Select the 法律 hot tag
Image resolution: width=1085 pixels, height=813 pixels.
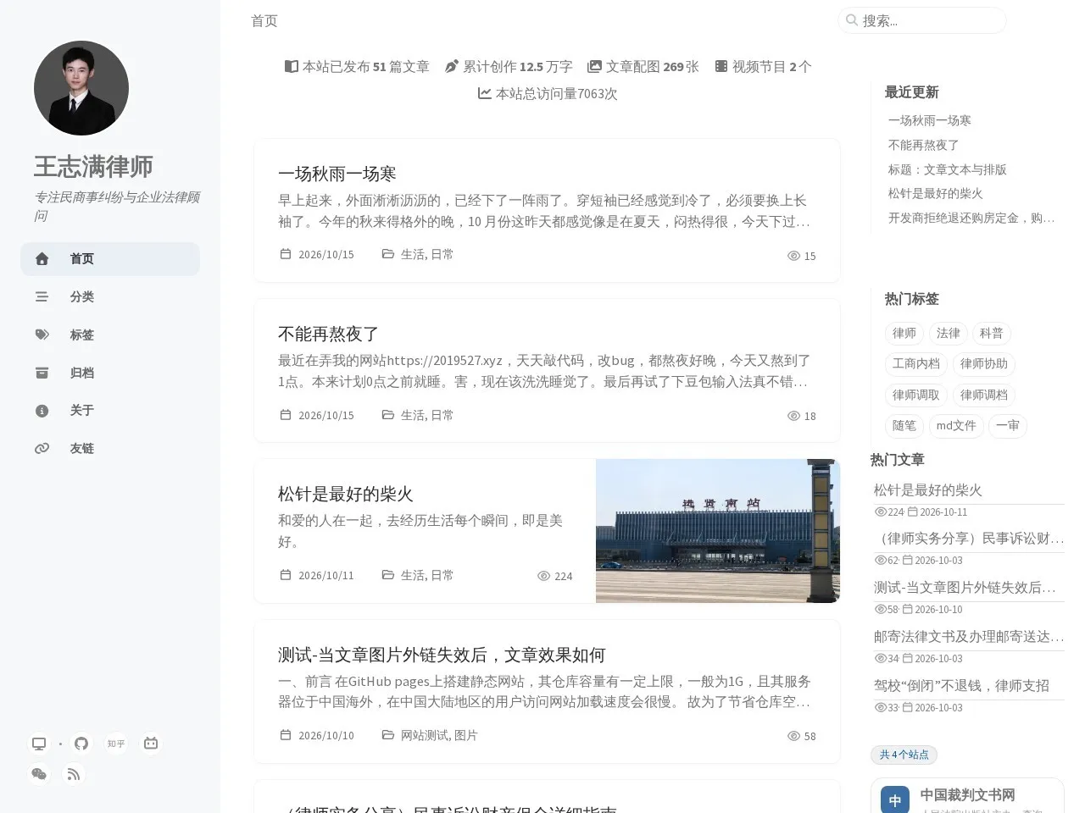949,333
